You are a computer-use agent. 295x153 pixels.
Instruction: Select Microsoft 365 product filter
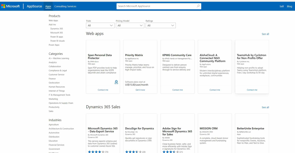tap(56, 33)
